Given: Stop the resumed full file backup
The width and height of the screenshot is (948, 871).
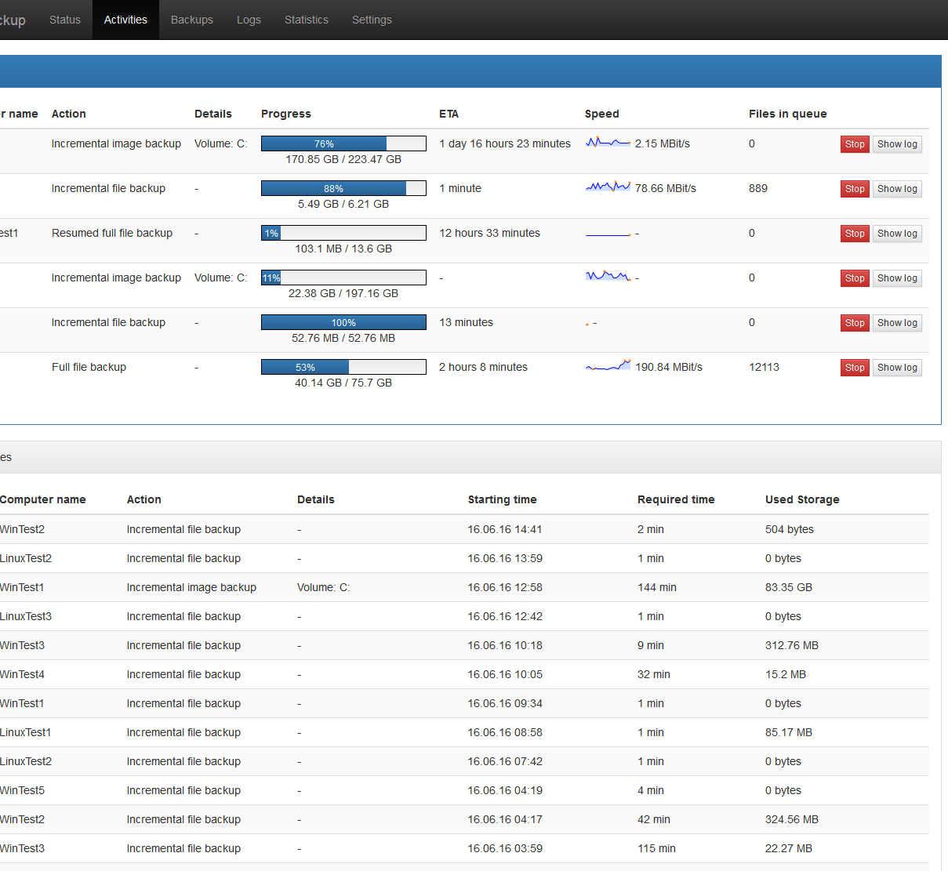Looking at the screenshot, I should 855,234.
